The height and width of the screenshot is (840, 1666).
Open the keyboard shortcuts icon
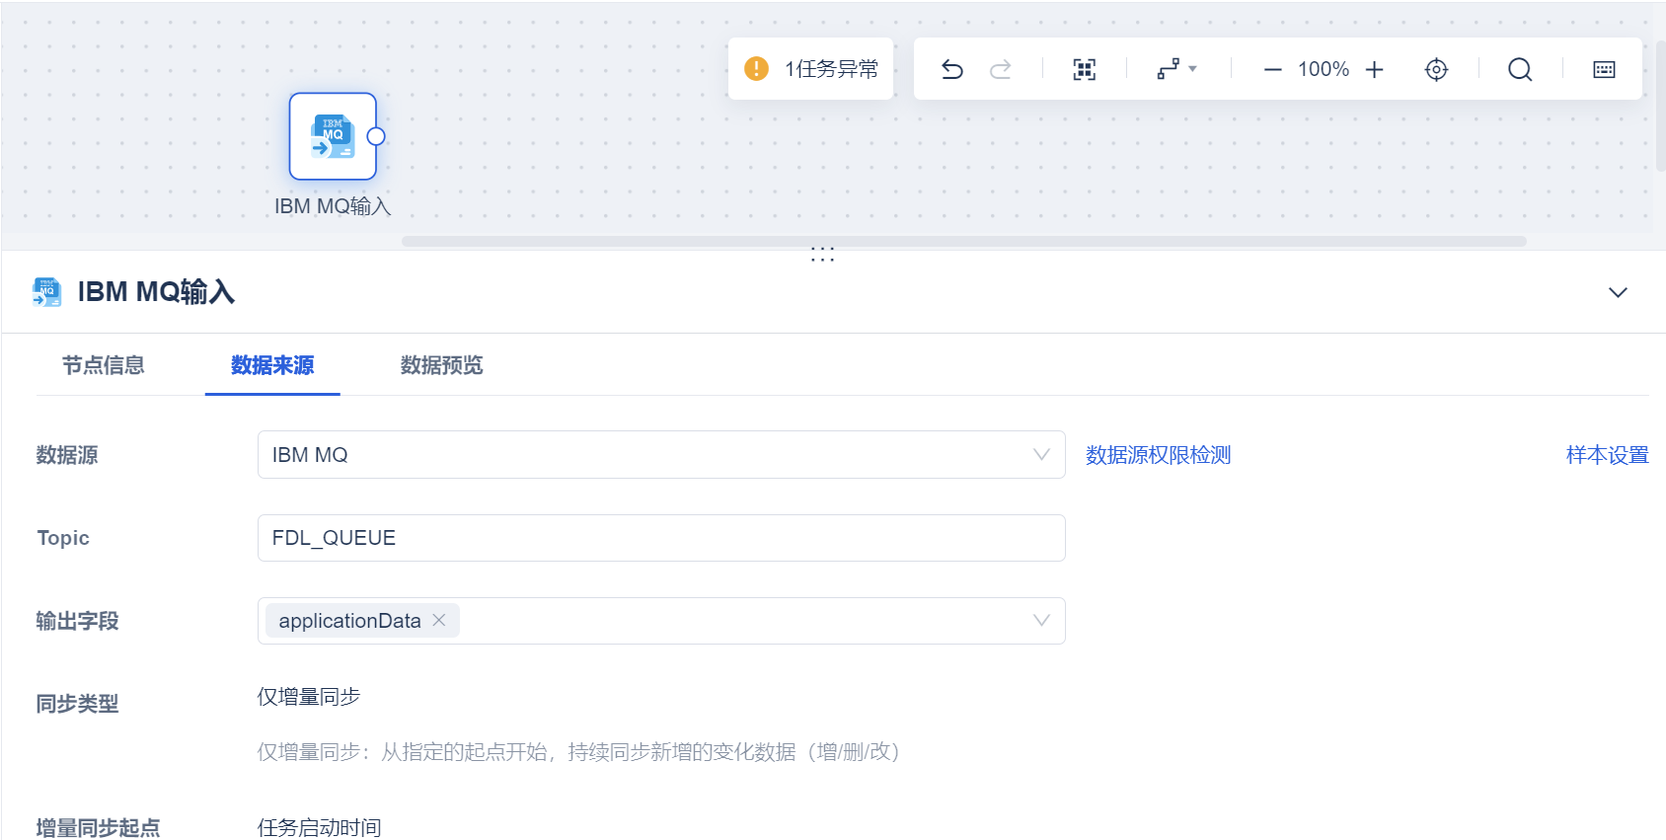(x=1605, y=69)
